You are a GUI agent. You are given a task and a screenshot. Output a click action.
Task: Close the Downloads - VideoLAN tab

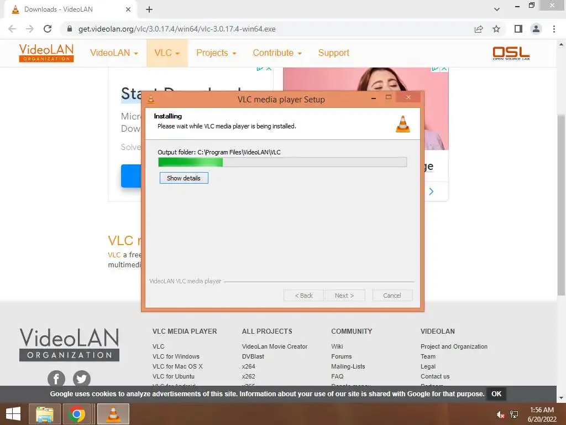(x=128, y=9)
